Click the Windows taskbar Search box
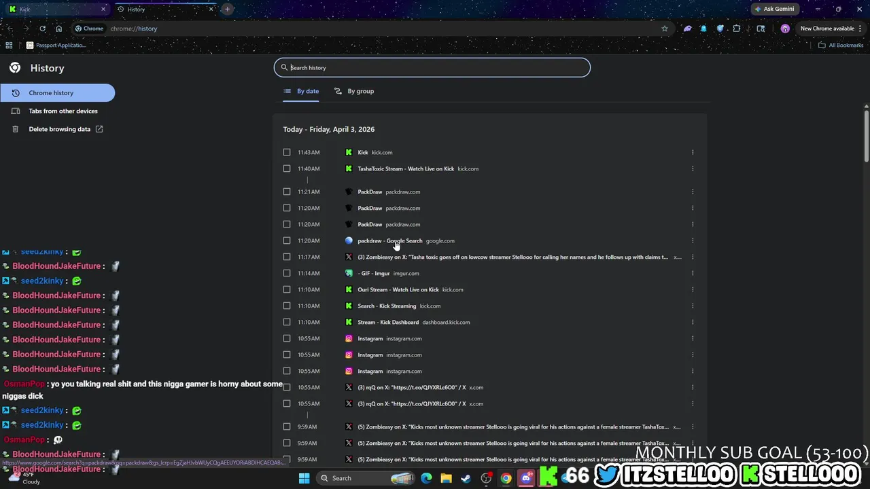The width and height of the screenshot is (870, 489). coord(364,478)
